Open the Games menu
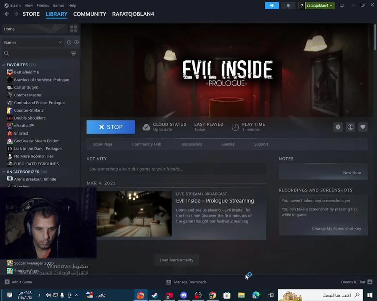 click(59, 5)
